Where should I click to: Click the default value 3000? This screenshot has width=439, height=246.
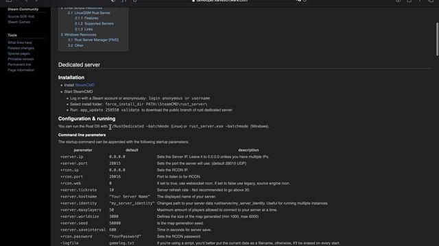tap(114, 217)
